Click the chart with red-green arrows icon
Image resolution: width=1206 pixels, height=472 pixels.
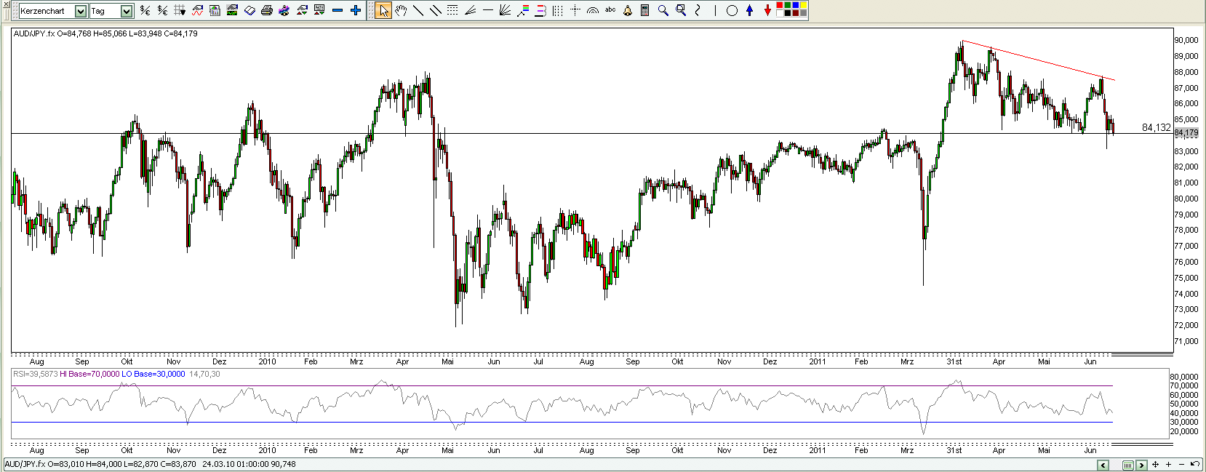[x=302, y=10]
